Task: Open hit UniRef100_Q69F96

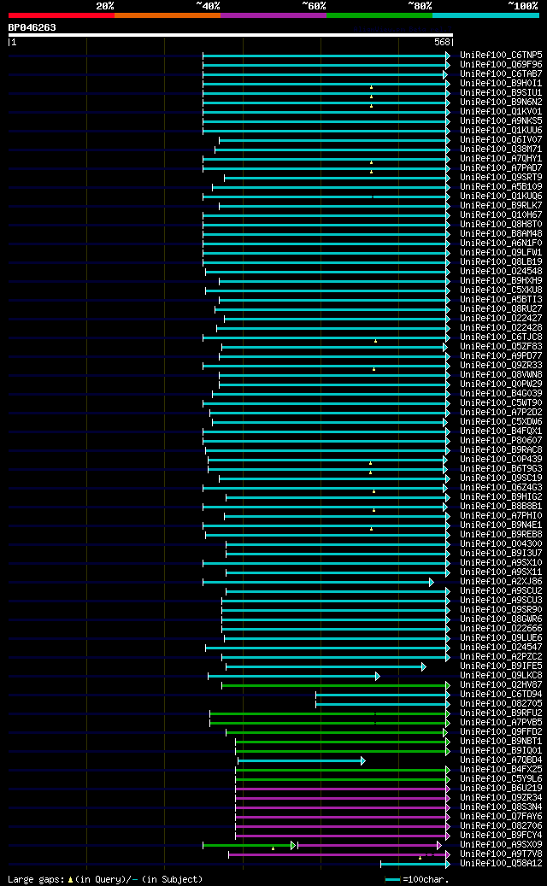Action: [501, 64]
